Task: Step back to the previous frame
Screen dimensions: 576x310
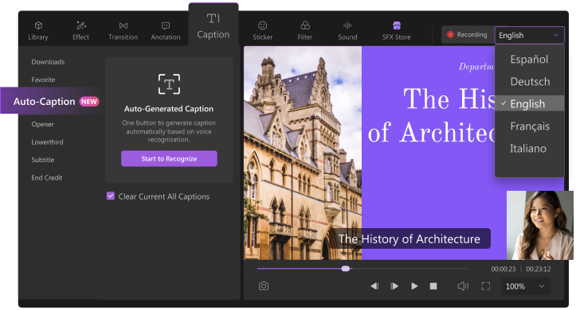Action: pyautogui.click(x=374, y=286)
